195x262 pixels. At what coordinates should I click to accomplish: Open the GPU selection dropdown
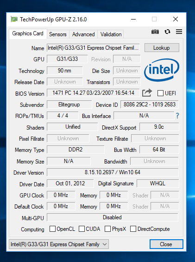[x=59, y=244]
